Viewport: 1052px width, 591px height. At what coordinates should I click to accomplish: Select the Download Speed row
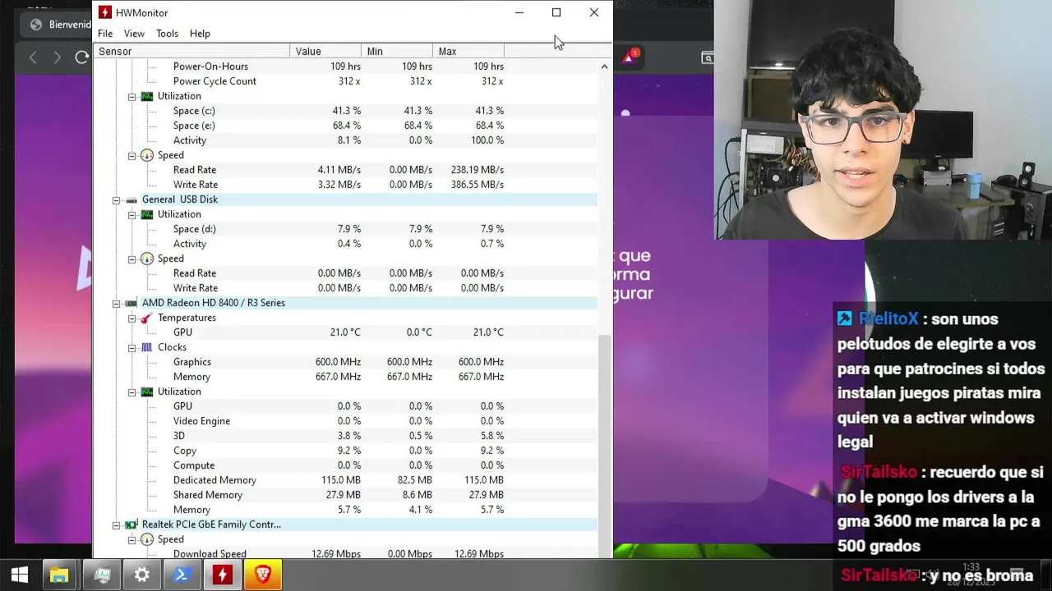pyautogui.click(x=345, y=553)
